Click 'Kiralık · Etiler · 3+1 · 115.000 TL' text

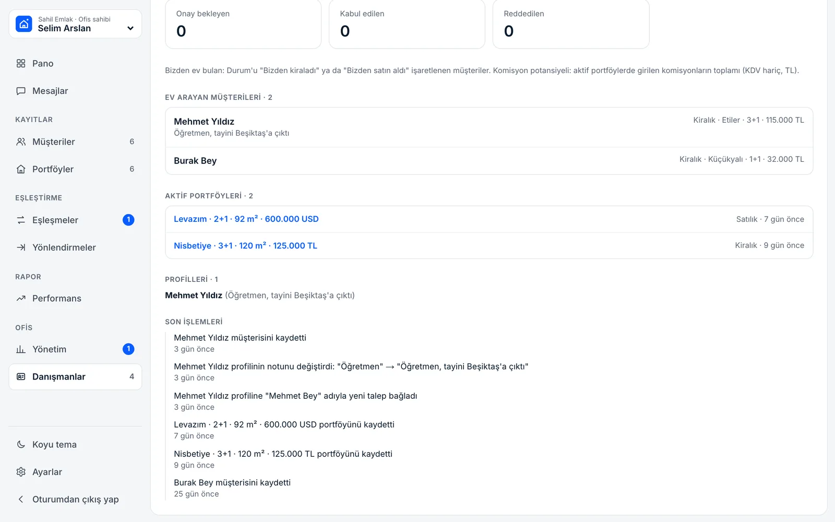748,120
